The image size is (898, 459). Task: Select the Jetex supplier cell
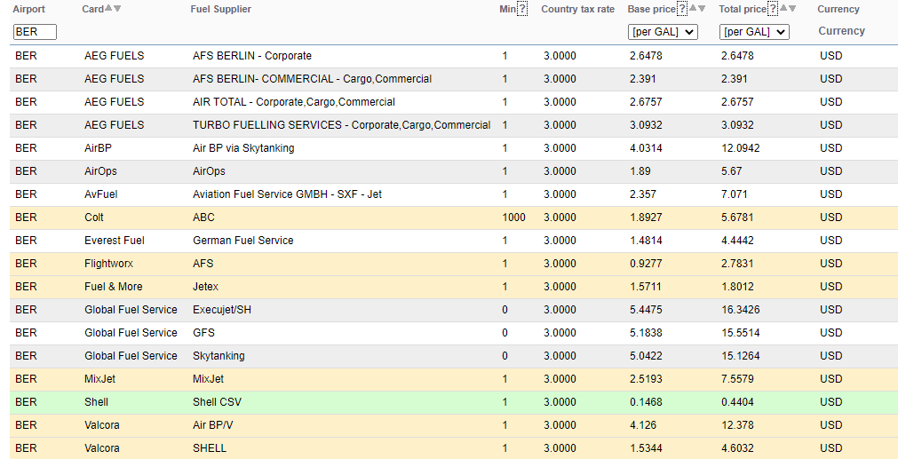coord(205,287)
